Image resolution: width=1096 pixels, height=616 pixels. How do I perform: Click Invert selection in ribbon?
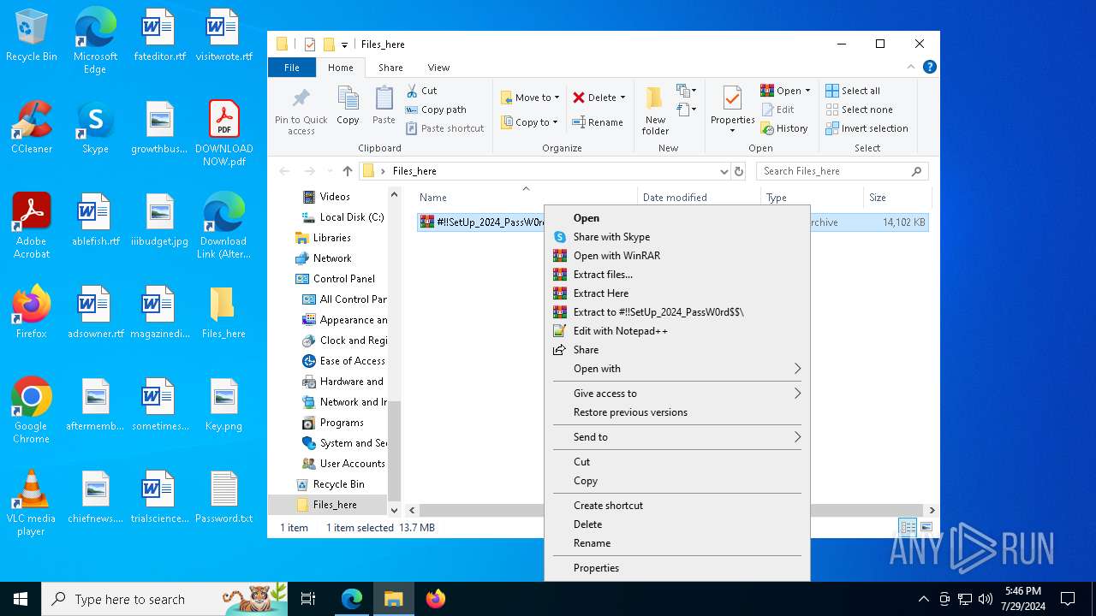[x=867, y=128]
